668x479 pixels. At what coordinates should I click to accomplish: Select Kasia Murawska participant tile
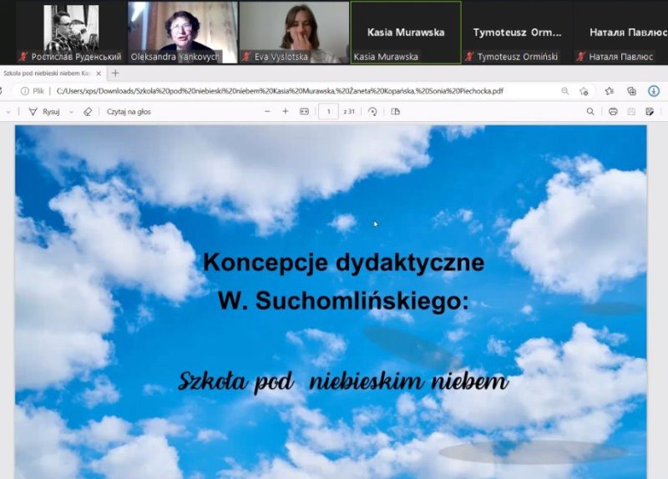[x=406, y=33]
